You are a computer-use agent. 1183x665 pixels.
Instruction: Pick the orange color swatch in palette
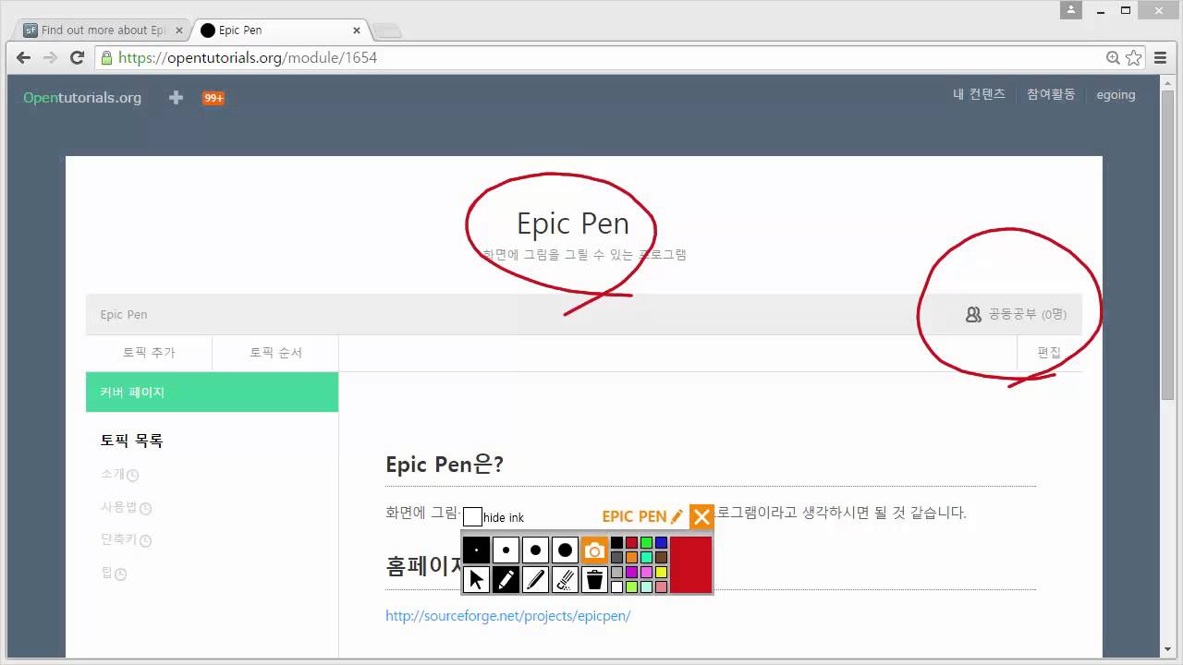click(x=631, y=557)
